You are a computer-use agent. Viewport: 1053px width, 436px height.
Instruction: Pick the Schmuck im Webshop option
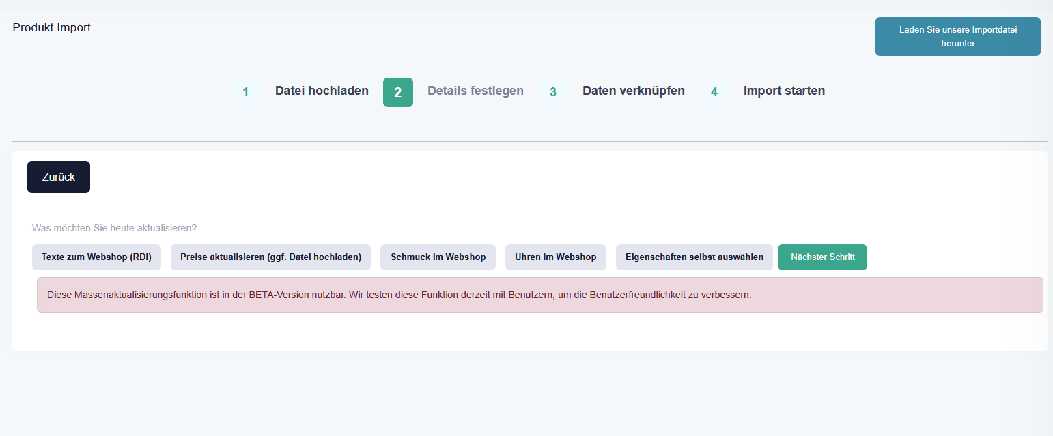coord(438,257)
